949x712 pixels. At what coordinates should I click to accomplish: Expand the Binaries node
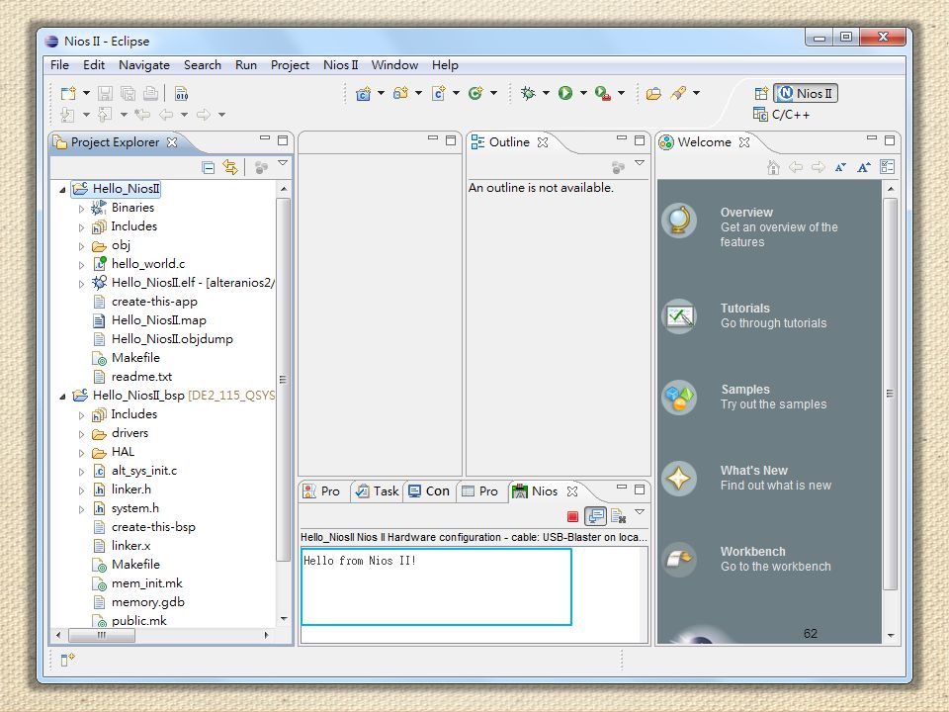pos(82,209)
